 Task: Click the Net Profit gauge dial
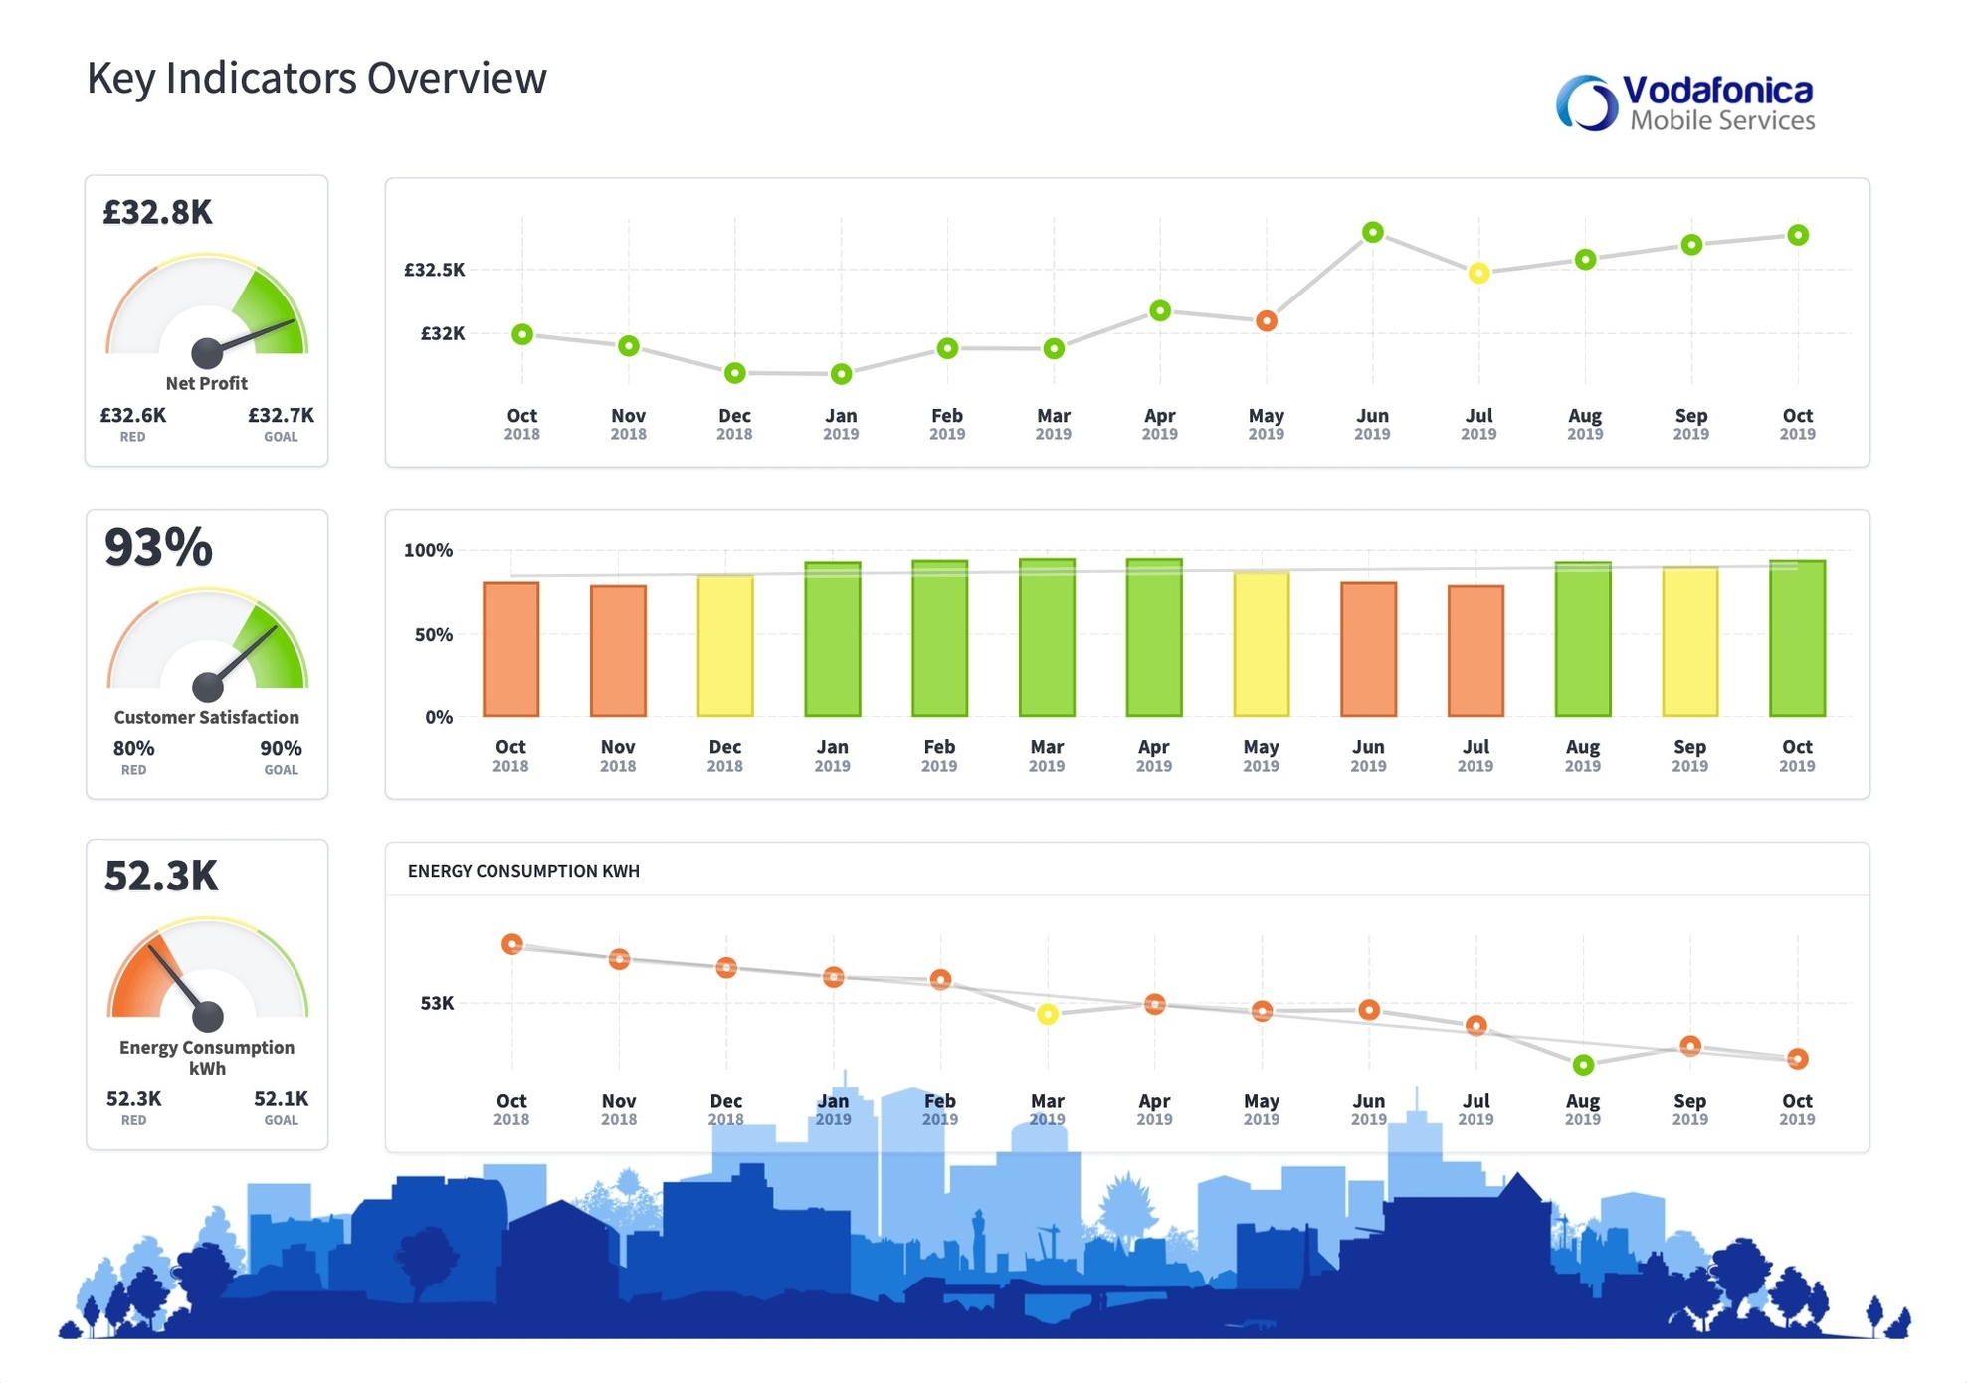point(207,309)
